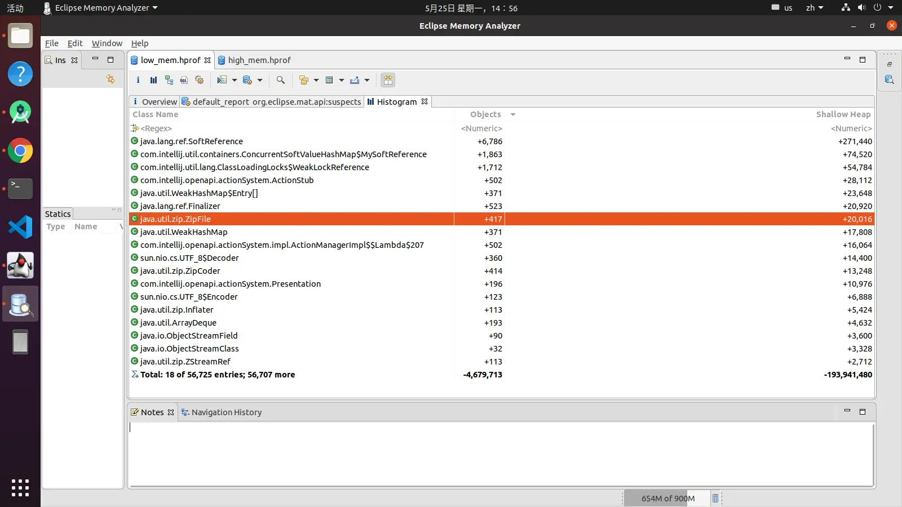The height and width of the screenshot is (507, 902).
Task: Click the Regex filter field under Class Name
Action: (x=291, y=128)
